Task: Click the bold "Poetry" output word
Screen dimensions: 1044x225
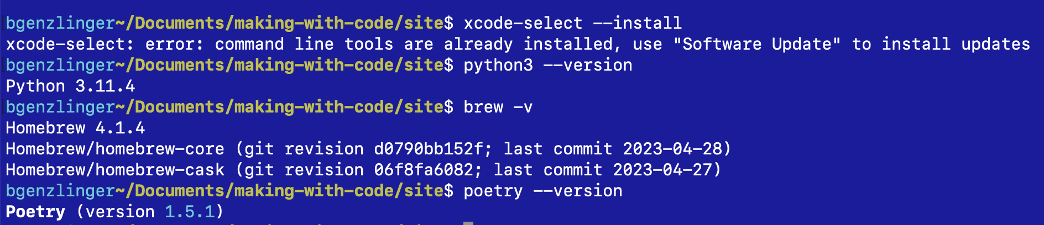Action: click(x=35, y=212)
